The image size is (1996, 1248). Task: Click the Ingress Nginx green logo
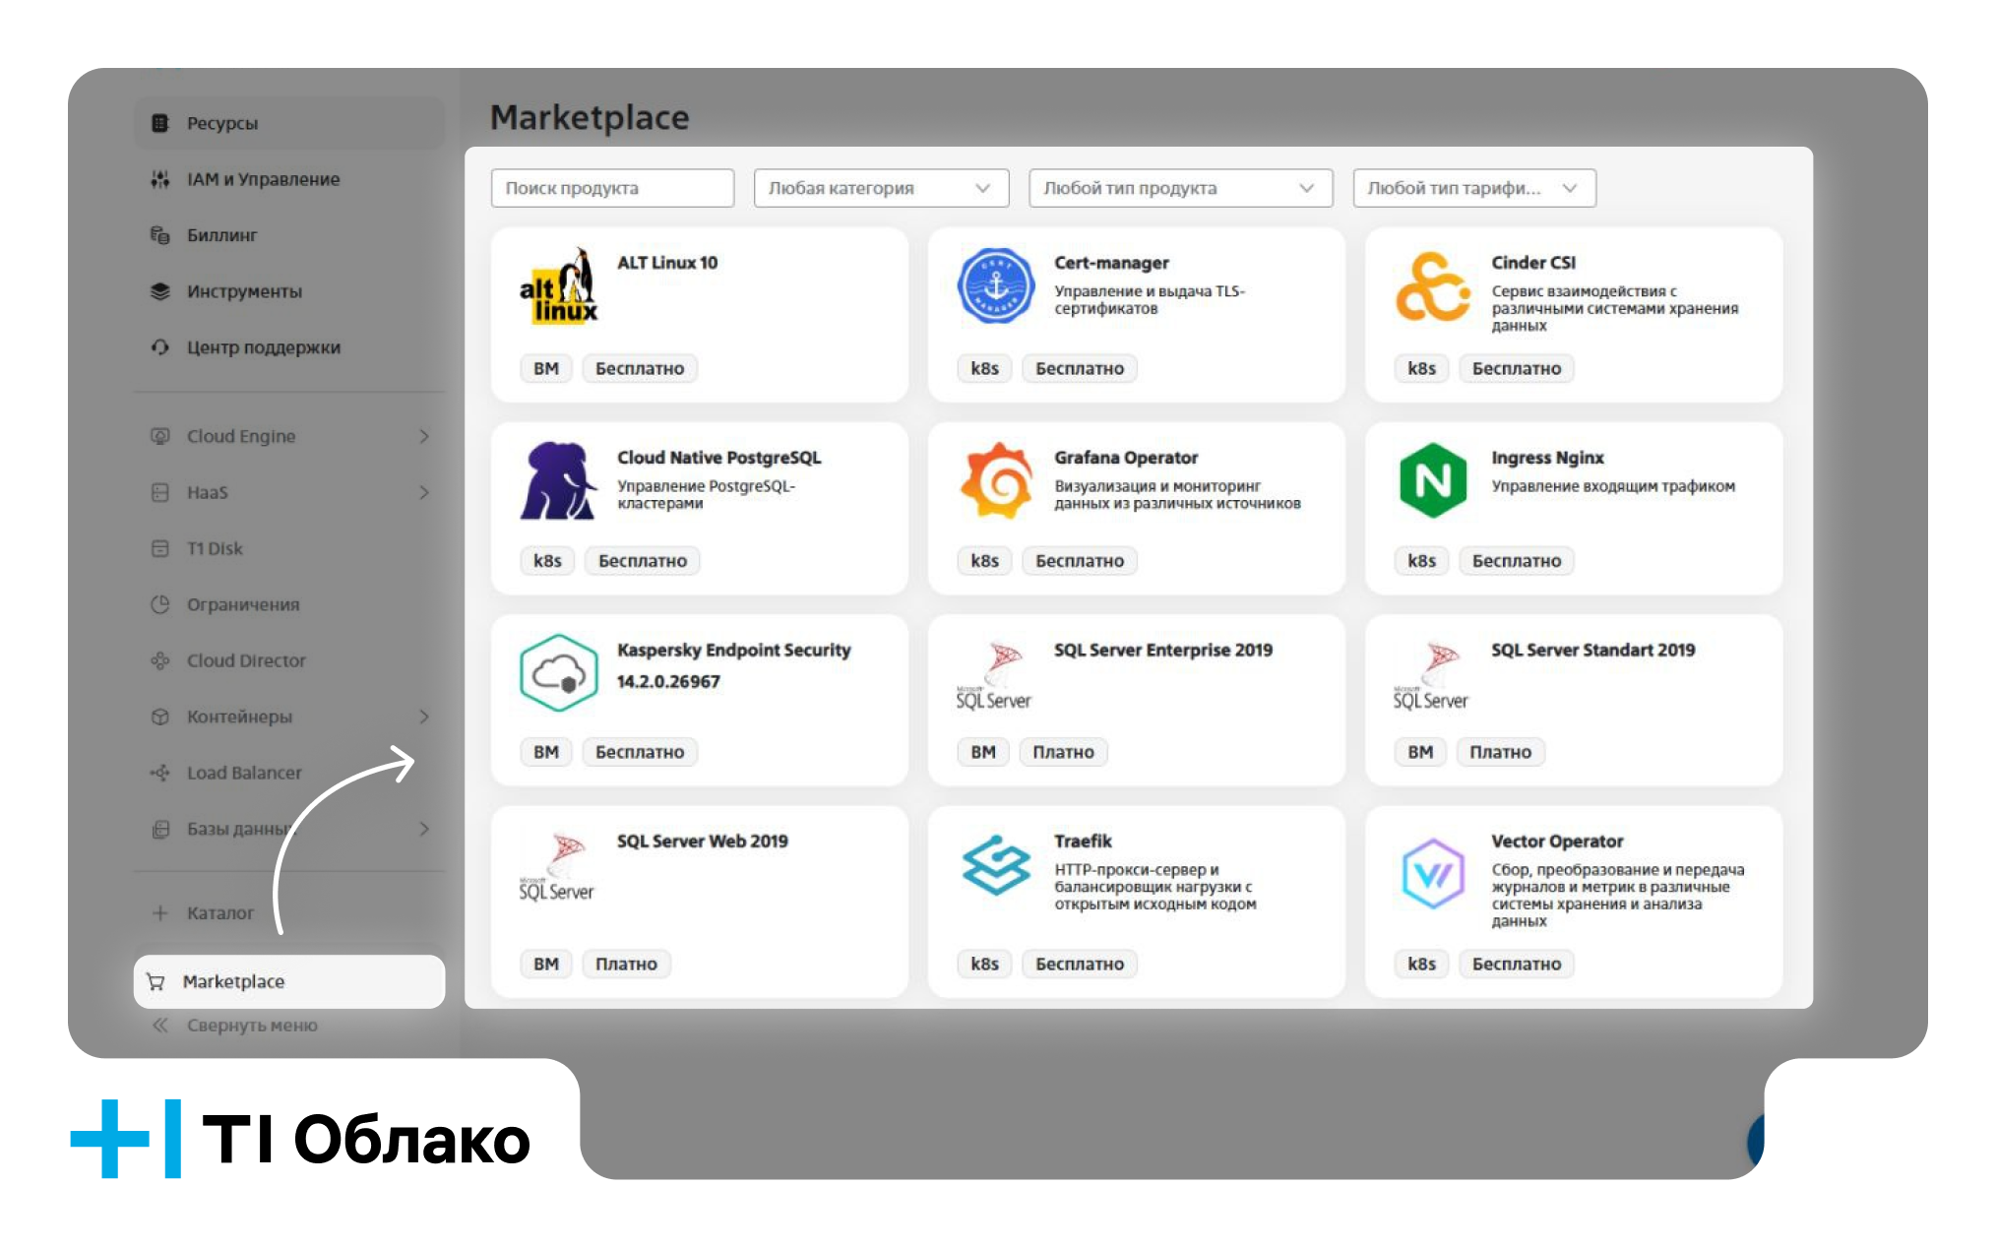[x=1433, y=480]
